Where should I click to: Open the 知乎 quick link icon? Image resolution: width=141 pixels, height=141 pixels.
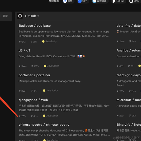[79, 1]
